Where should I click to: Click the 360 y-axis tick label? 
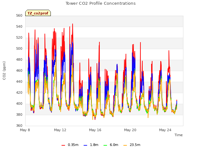click(x=19, y=126)
